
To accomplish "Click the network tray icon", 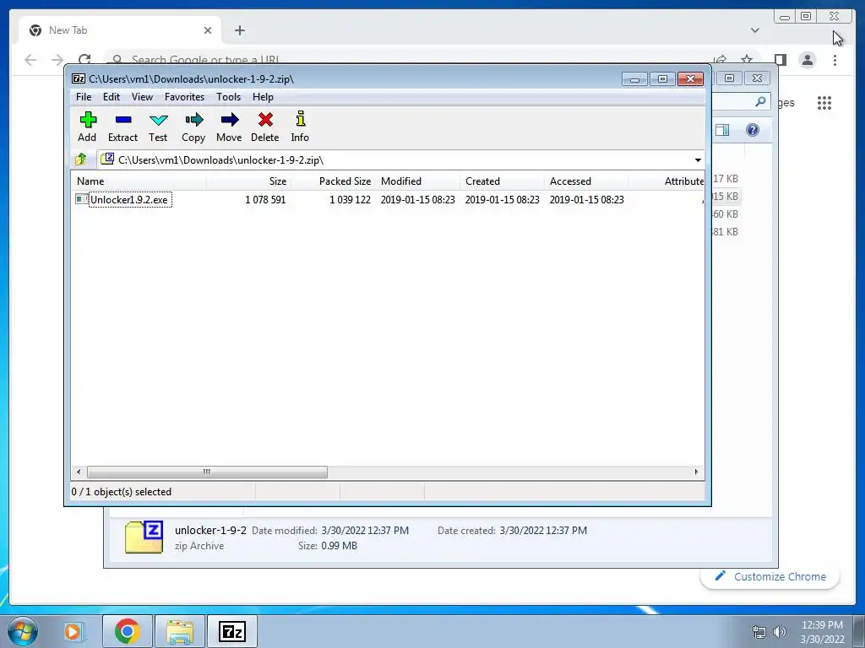I will pos(759,632).
